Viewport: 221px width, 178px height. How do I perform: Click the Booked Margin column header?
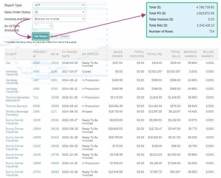(190, 54)
